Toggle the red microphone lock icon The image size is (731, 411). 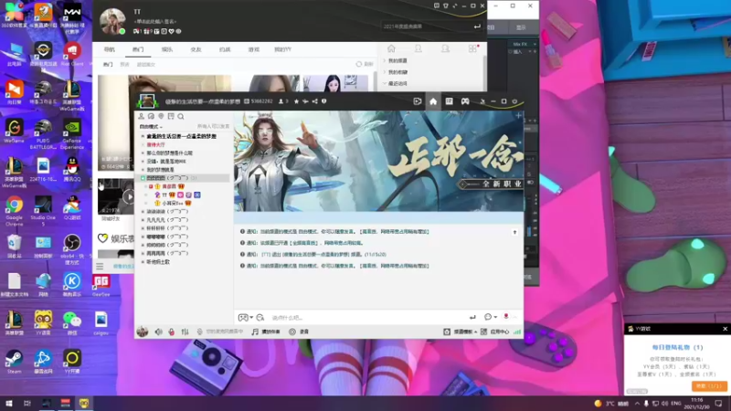tap(172, 332)
